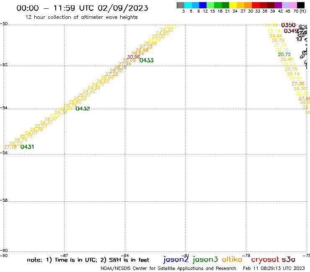The image size is (310, 272).
Task: Click the 28.69 wave height value
Action: tap(129, 60)
